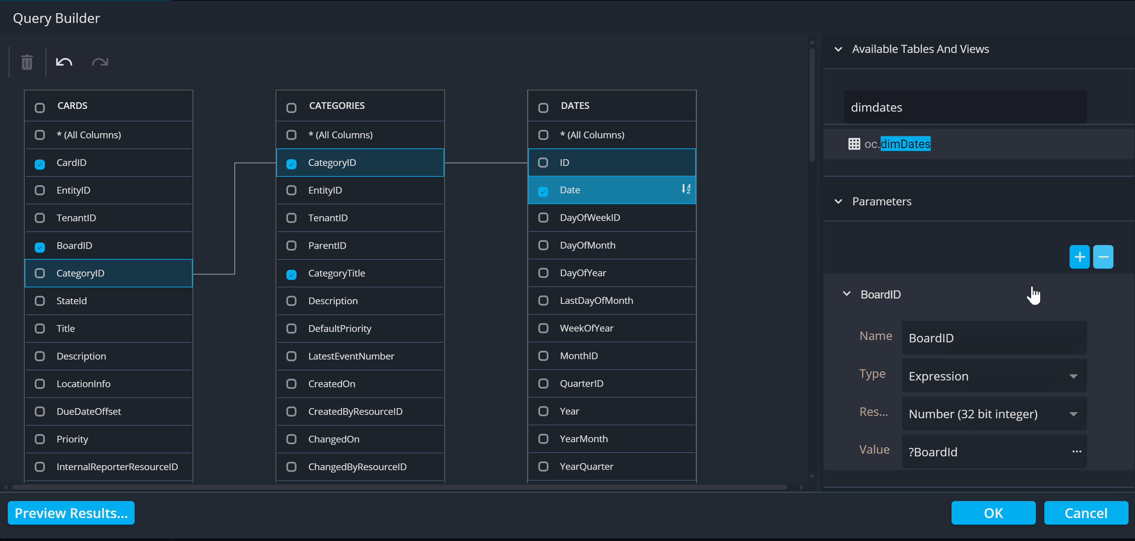Select the DayOfYear row
Image resolution: width=1135 pixels, height=541 pixels.
tap(612, 273)
